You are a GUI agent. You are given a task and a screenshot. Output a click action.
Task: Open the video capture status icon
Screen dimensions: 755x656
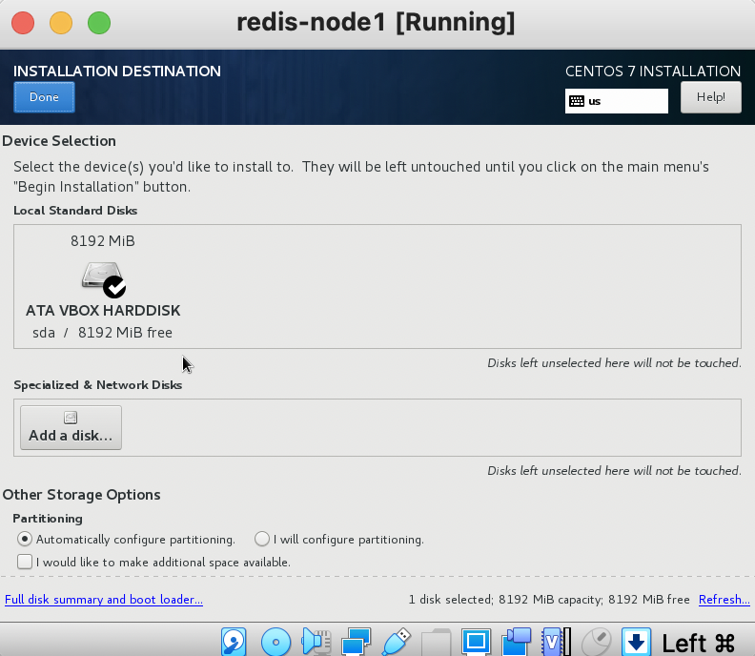(x=516, y=642)
